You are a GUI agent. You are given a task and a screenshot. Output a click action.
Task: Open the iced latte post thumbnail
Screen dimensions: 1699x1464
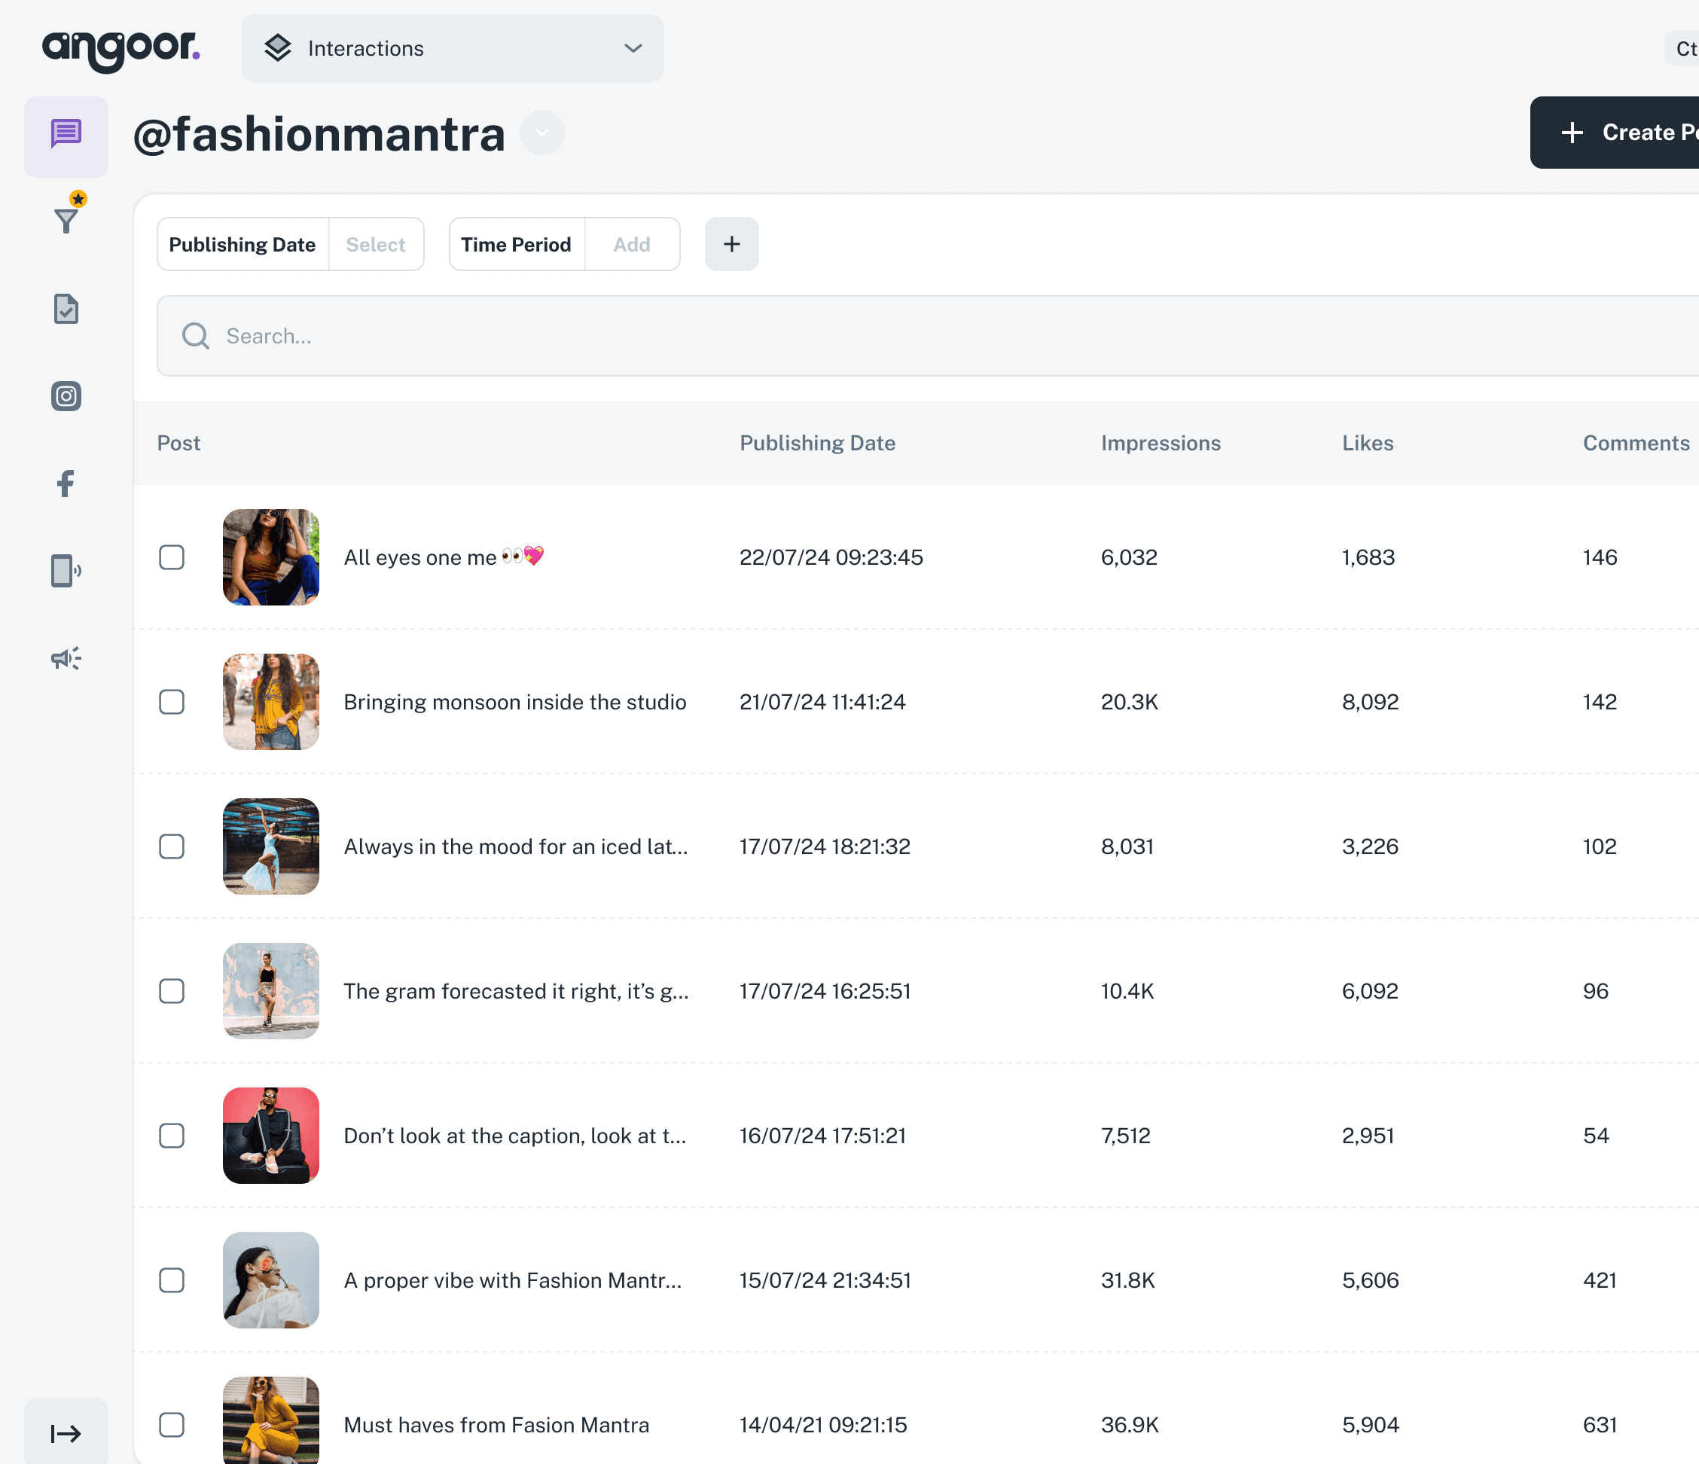(x=270, y=846)
